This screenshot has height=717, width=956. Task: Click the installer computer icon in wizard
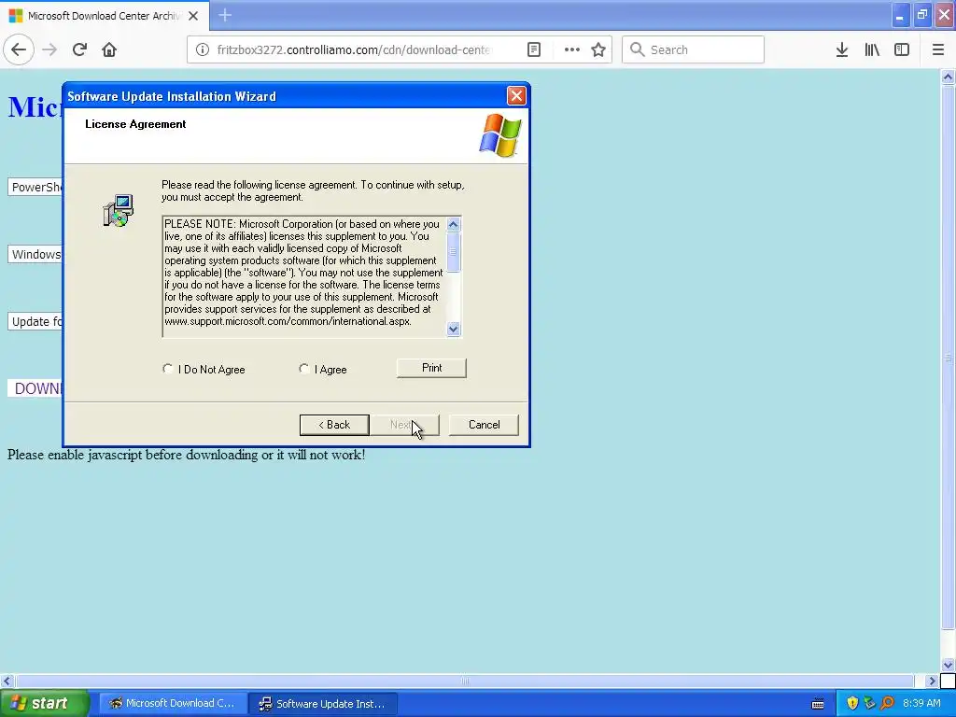[119, 211]
